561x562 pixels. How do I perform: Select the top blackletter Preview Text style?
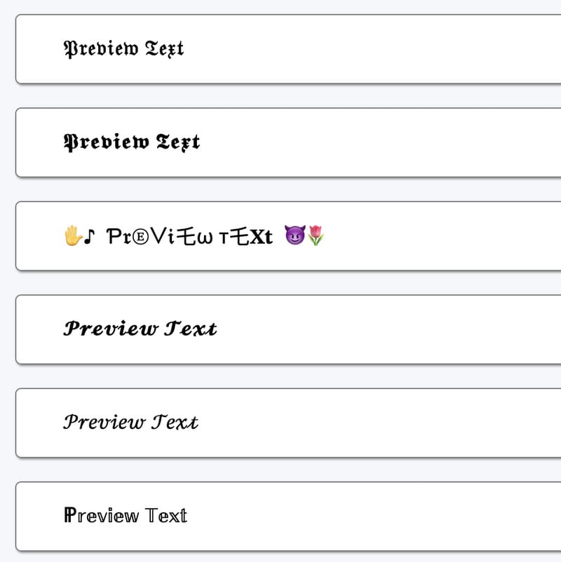coord(123,49)
